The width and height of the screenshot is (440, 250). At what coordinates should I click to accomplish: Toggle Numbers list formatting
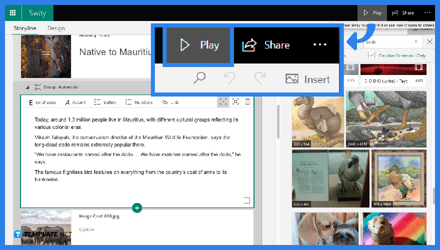139,102
